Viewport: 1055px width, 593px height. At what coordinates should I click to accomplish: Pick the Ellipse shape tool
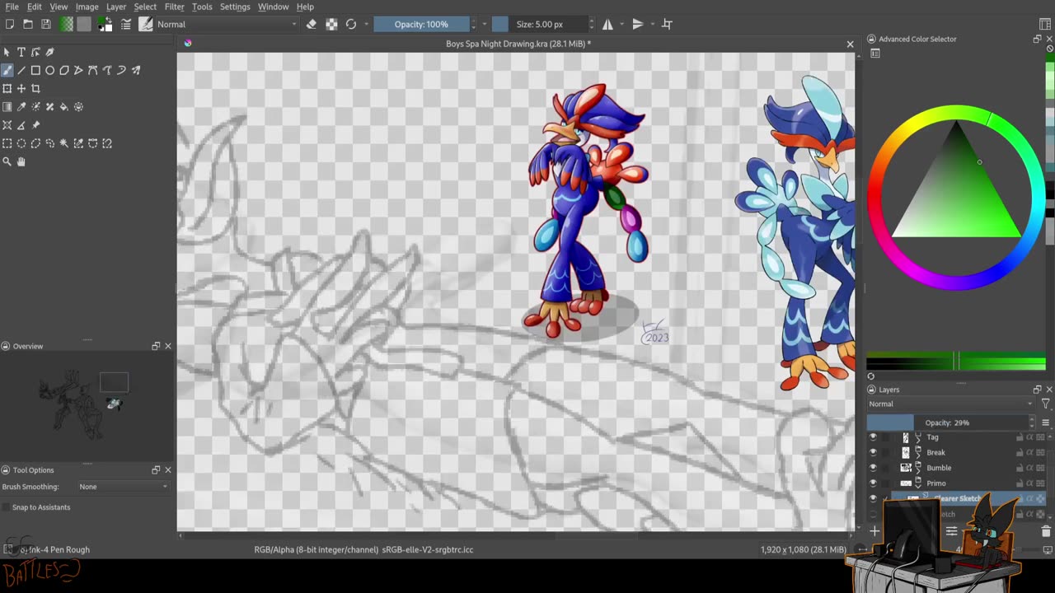[x=49, y=70]
